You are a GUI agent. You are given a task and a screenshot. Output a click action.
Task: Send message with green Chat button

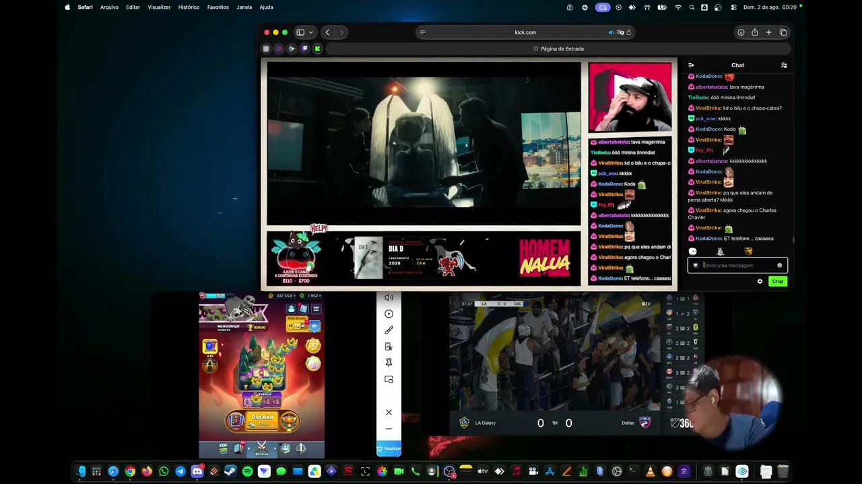tap(778, 282)
